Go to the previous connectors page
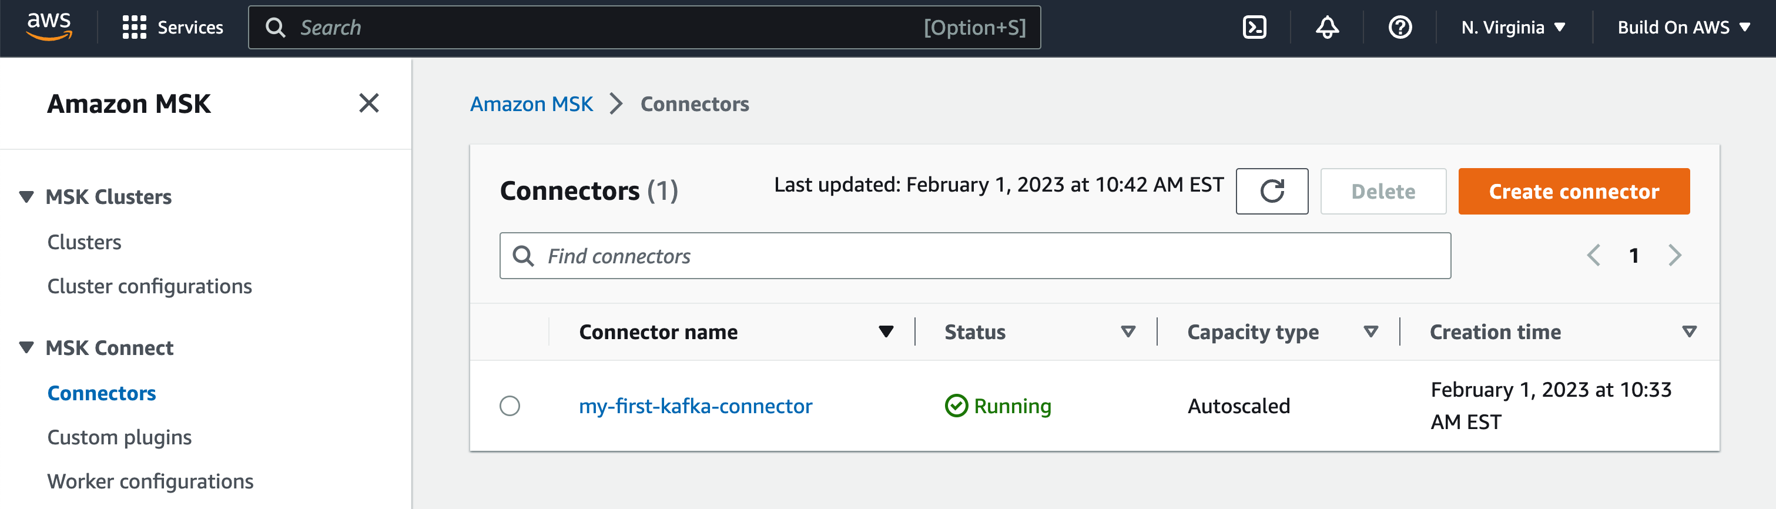1776x509 pixels. (x=1593, y=255)
